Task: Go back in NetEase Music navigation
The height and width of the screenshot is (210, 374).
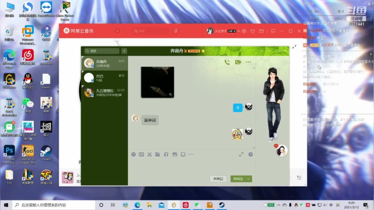Action: tap(117, 31)
